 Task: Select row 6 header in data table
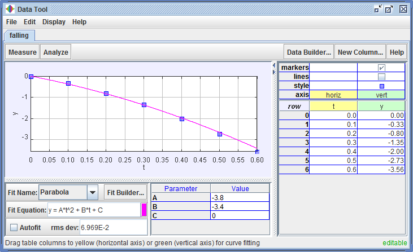[294, 170]
